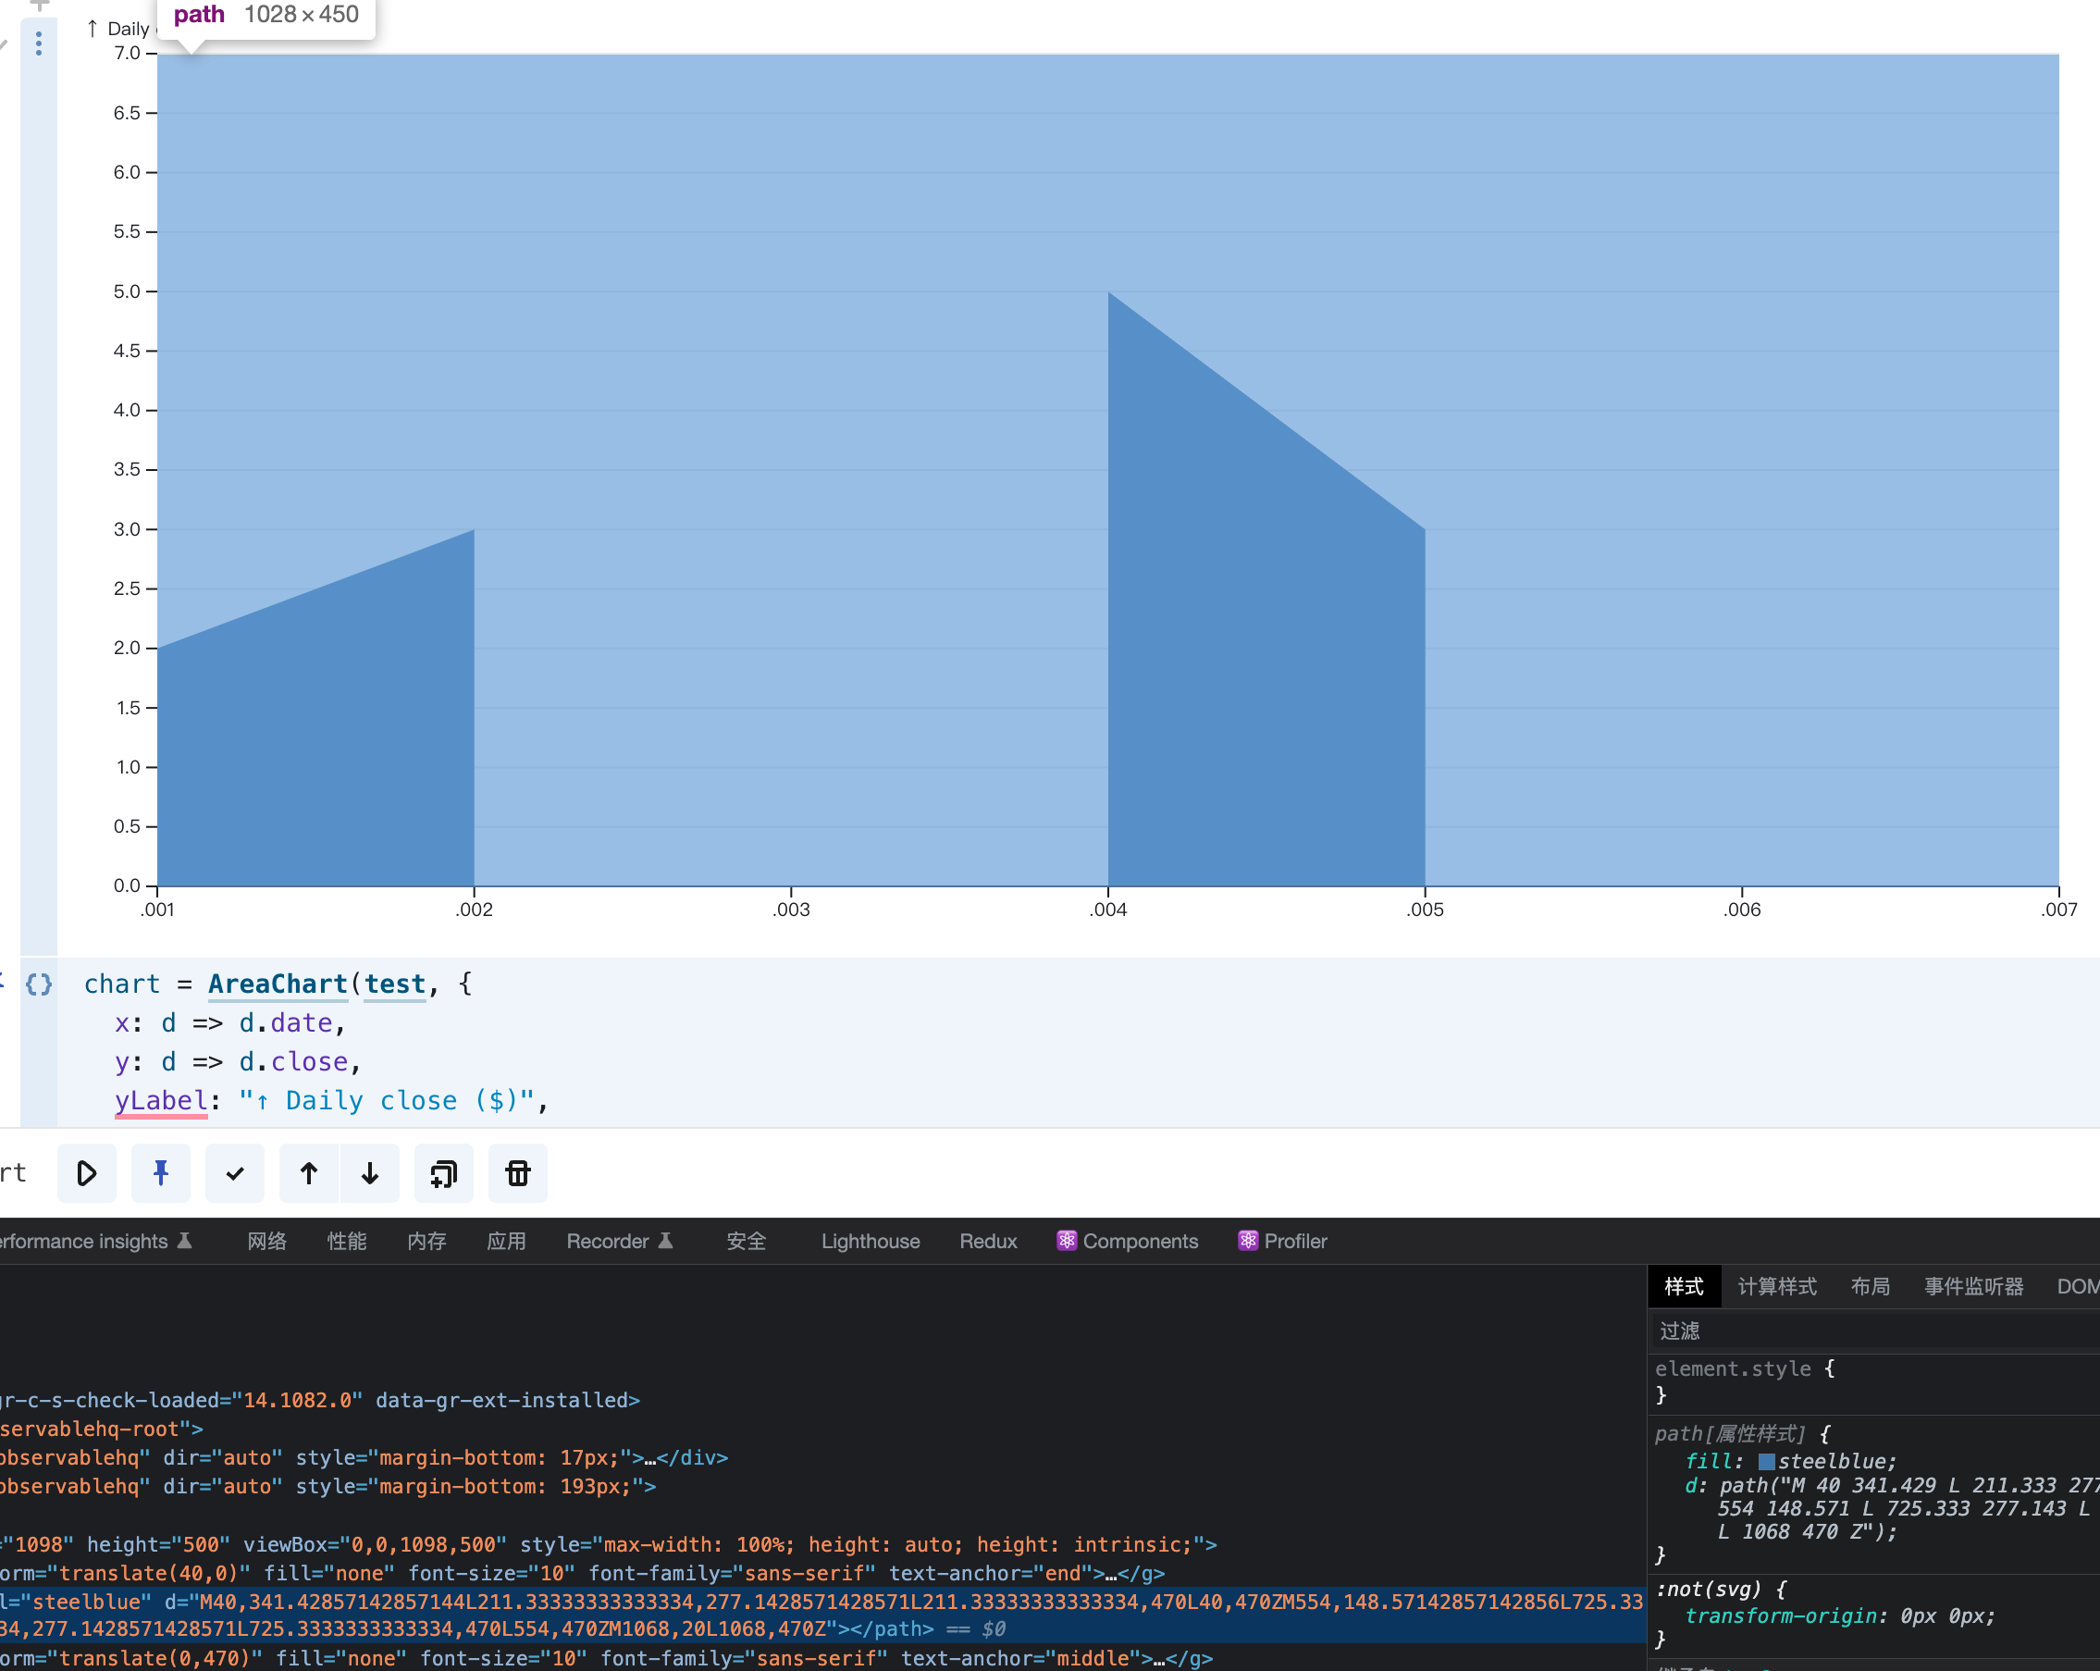The width and height of the screenshot is (2100, 1671).
Task: Open the cell options three-dot menu
Action: 37,43
